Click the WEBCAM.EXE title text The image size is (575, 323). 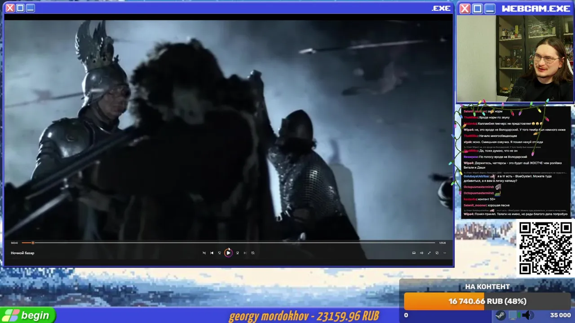[536, 9]
